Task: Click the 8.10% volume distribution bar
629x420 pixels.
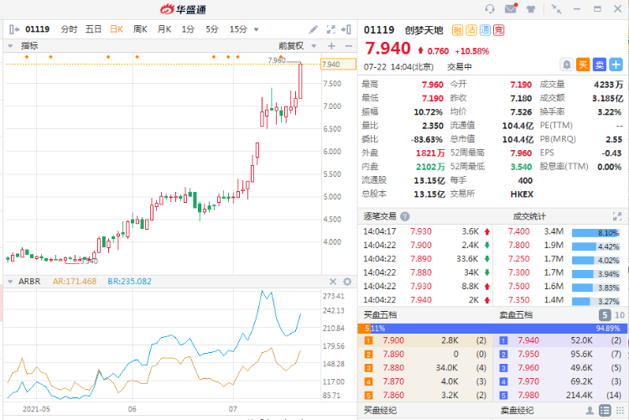Action: tap(595, 233)
